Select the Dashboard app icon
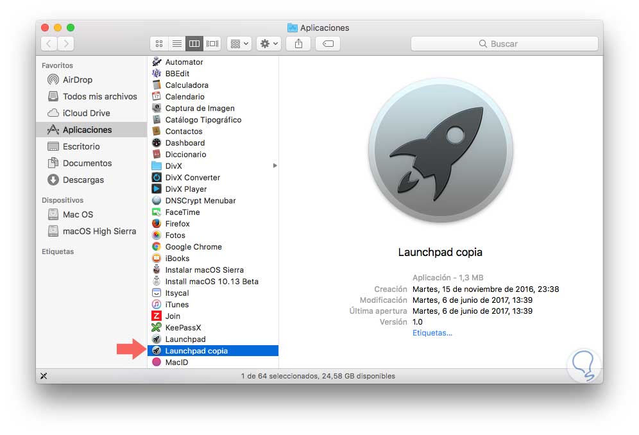The width and height of the screenshot is (639, 435). 157,142
